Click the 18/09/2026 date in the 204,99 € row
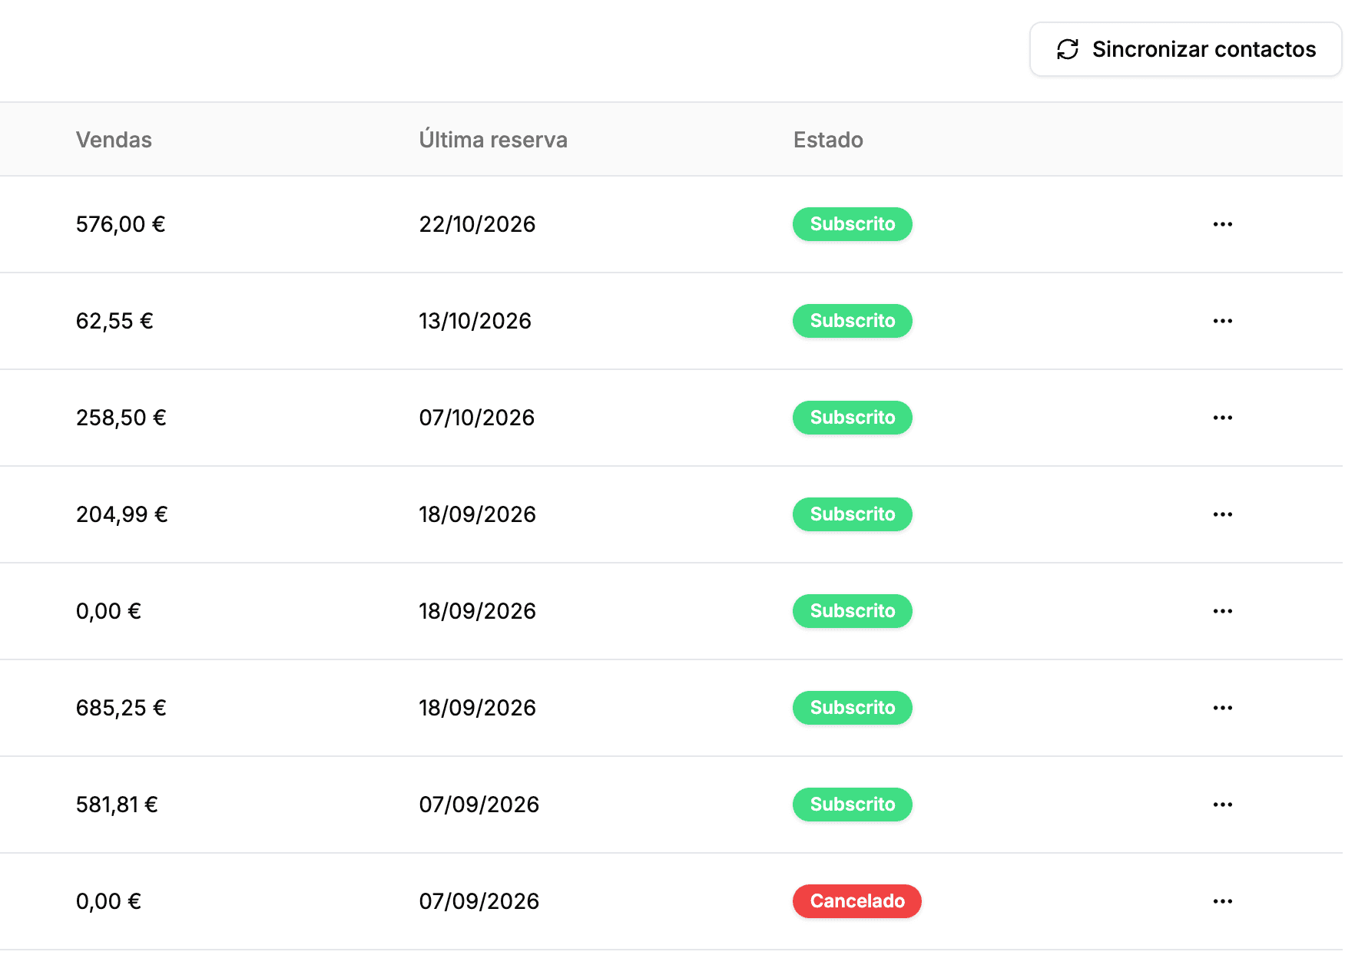The image size is (1355, 955). click(x=477, y=514)
